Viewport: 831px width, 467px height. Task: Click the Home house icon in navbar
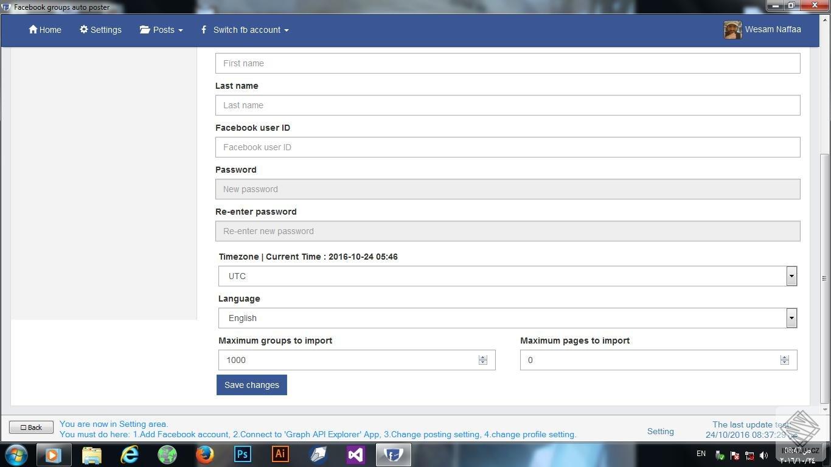33,29
